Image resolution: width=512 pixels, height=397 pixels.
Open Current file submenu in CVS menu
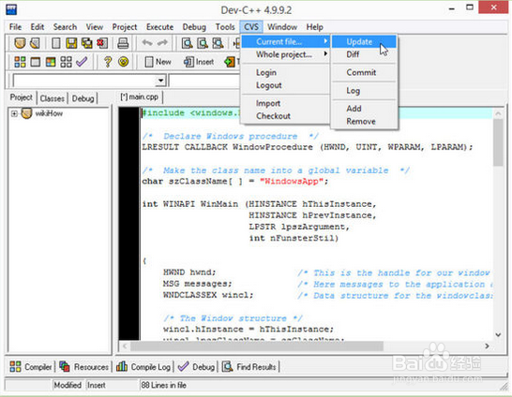[284, 42]
